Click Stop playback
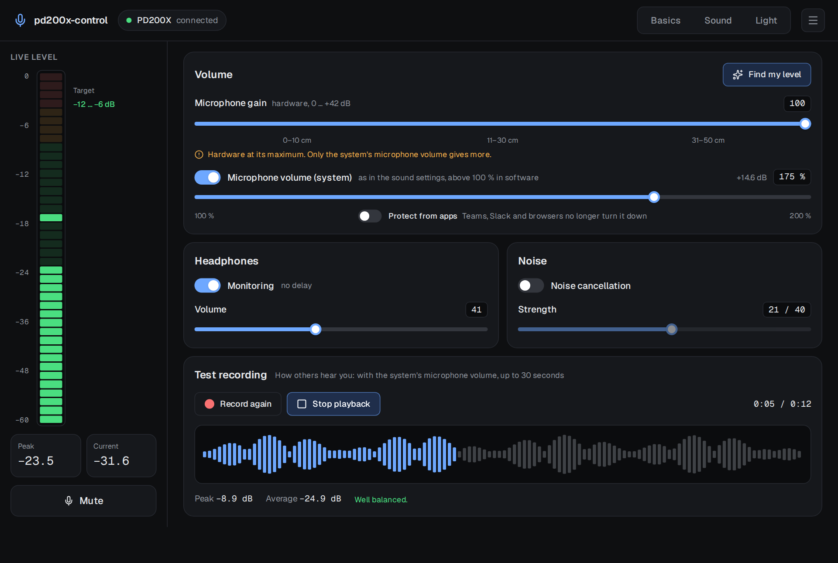The height and width of the screenshot is (563, 838). [333, 404]
